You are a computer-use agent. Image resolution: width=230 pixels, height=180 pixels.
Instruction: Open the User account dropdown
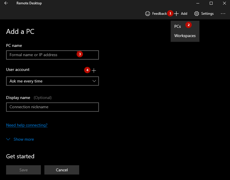point(52,81)
